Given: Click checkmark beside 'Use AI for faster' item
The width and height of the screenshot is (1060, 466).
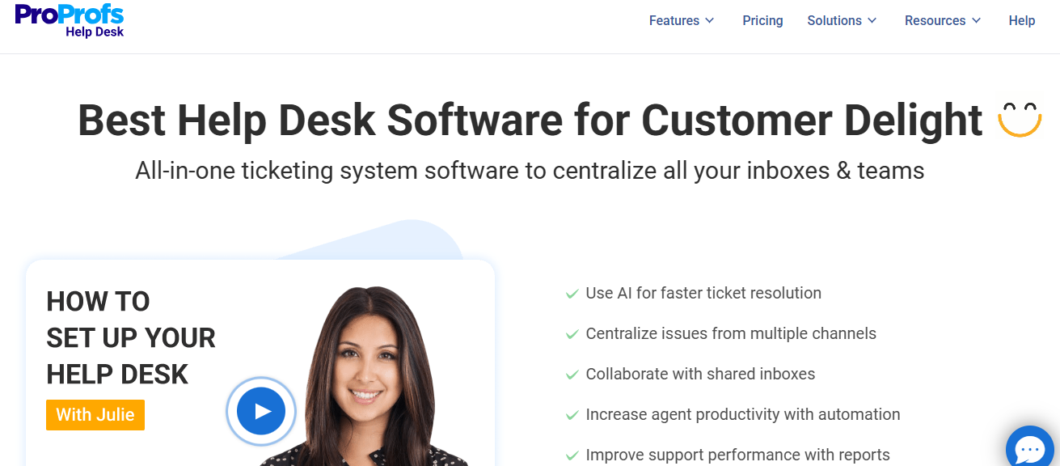Looking at the screenshot, I should 572,294.
